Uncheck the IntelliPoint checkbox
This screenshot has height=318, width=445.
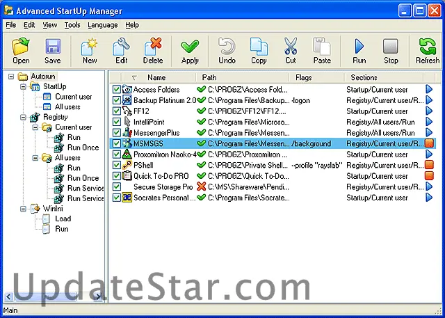pos(116,122)
